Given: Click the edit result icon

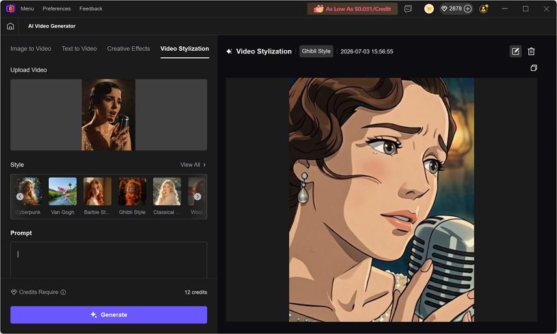Looking at the screenshot, I should pyautogui.click(x=515, y=51).
